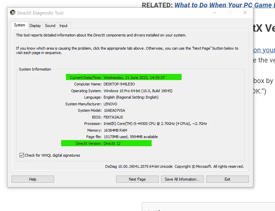
Task: Click the Exit button
Action: (227, 179)
